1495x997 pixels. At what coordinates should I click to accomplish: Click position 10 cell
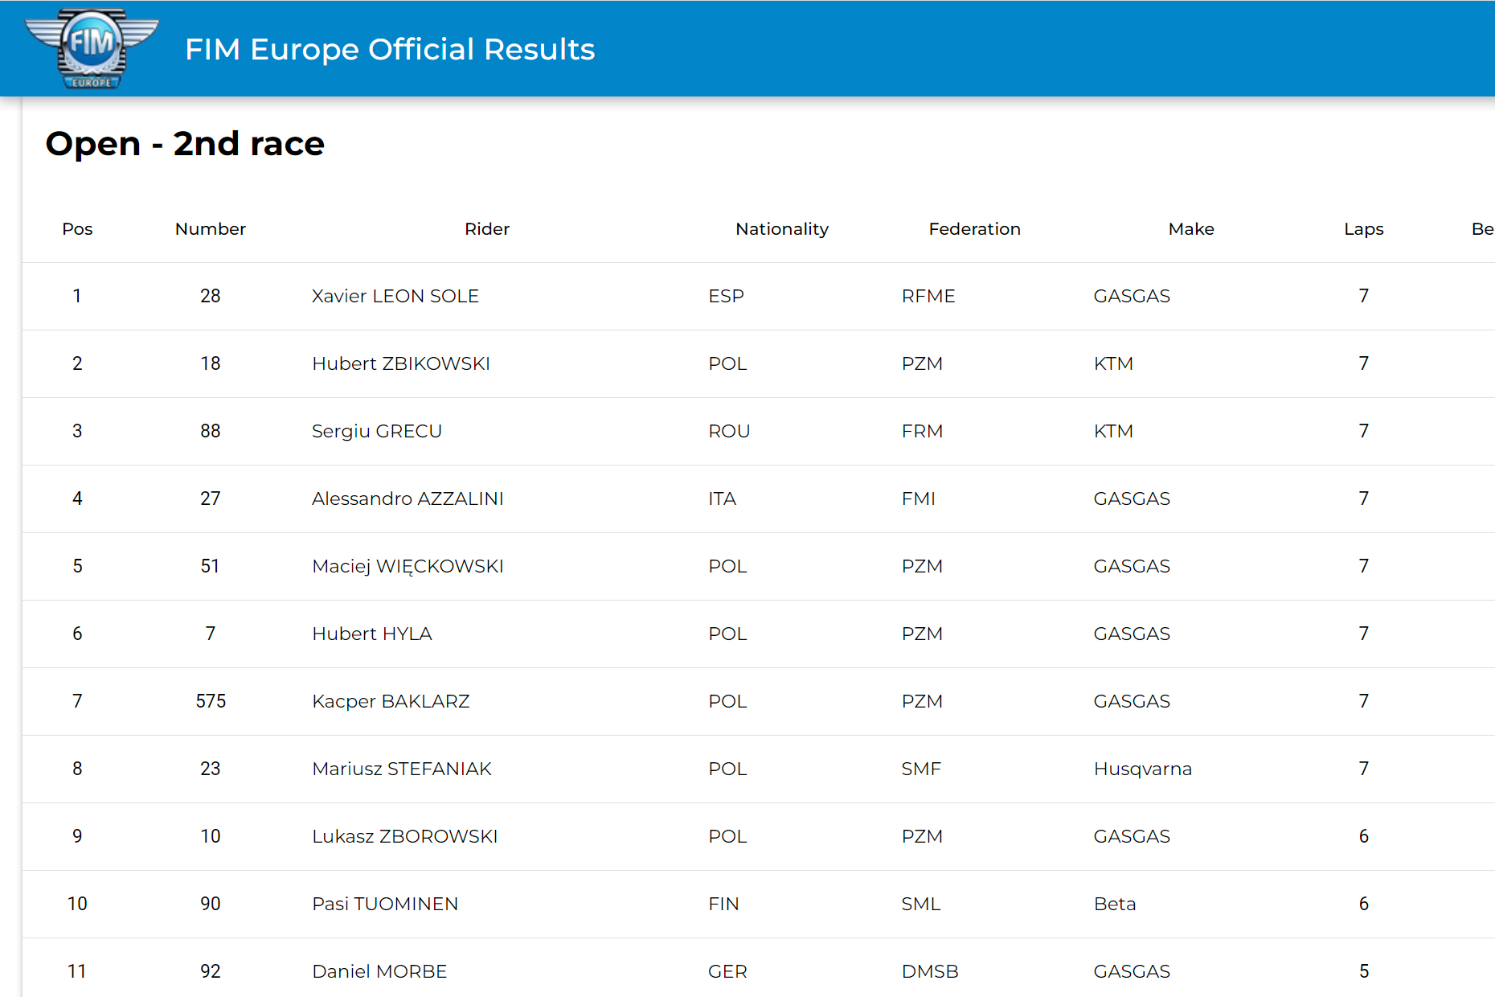(x=77, y=904)
